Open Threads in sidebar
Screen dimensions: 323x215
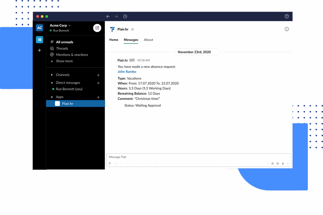click(62, 48)
